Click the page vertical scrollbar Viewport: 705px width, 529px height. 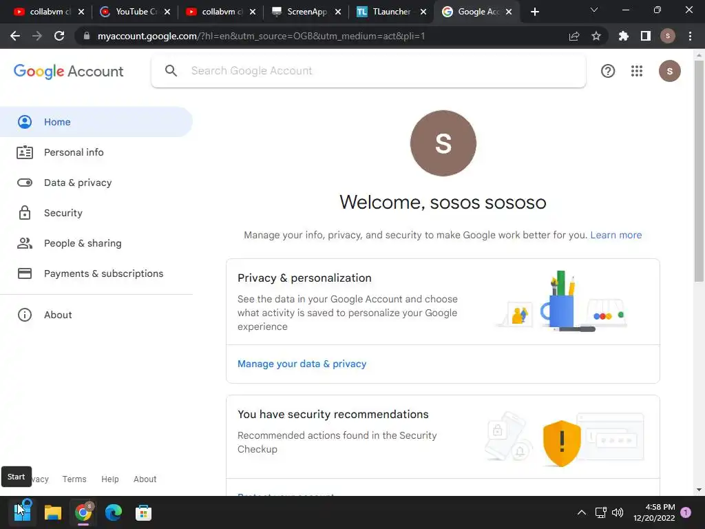tap(699, 172)
